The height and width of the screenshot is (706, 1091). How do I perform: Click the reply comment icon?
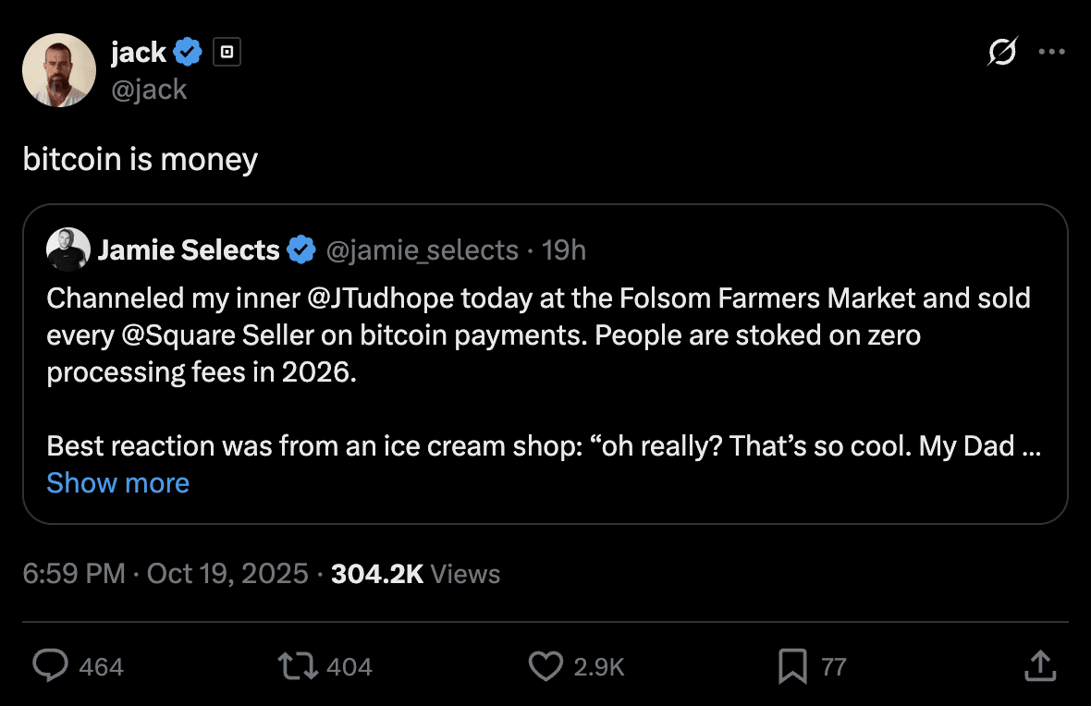tap(52, 665)
